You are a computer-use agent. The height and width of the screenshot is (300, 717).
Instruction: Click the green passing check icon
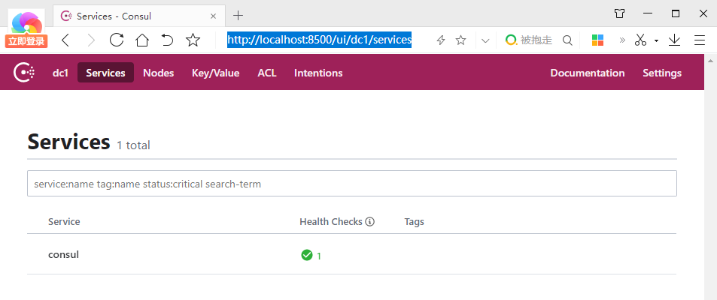pos(306,255)
